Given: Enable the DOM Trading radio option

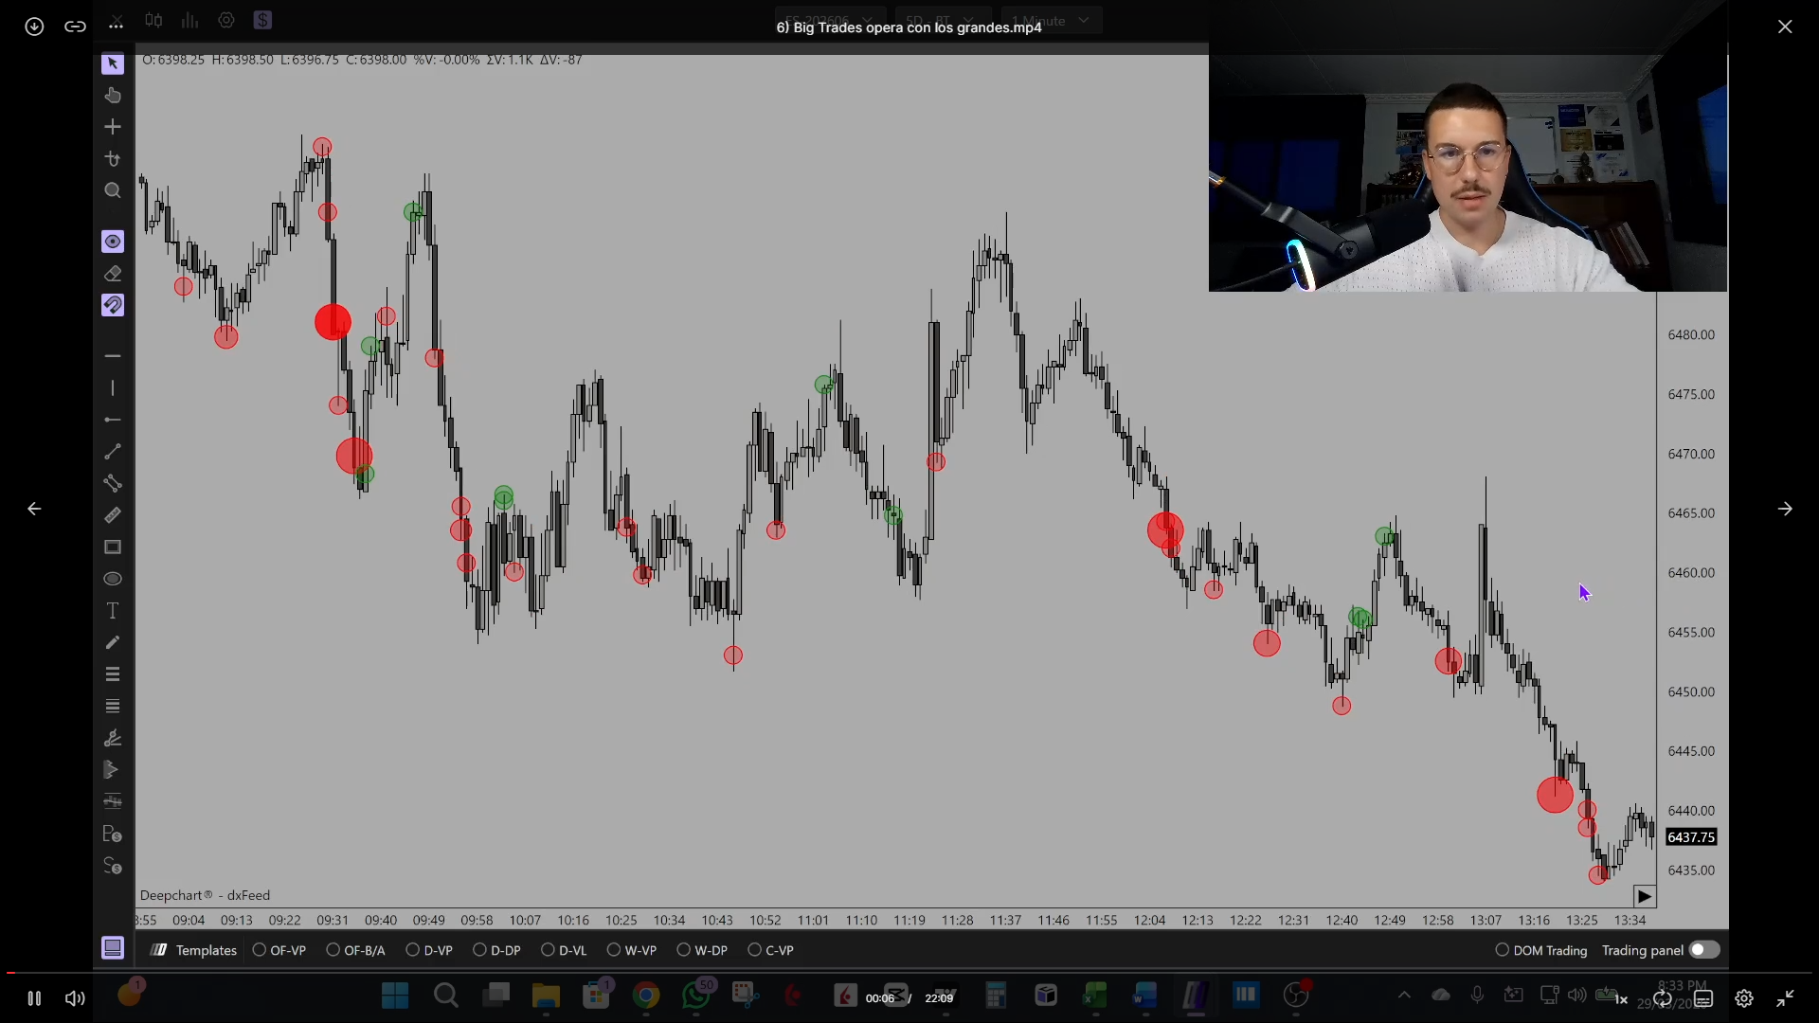Looking at the screenshot, I should (x=1541, y=950).
